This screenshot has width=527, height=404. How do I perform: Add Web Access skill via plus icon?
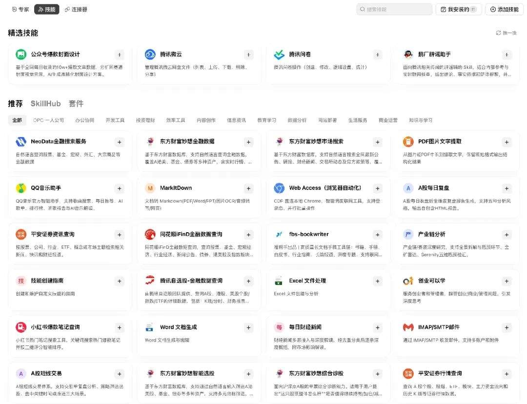coord(377,188)
